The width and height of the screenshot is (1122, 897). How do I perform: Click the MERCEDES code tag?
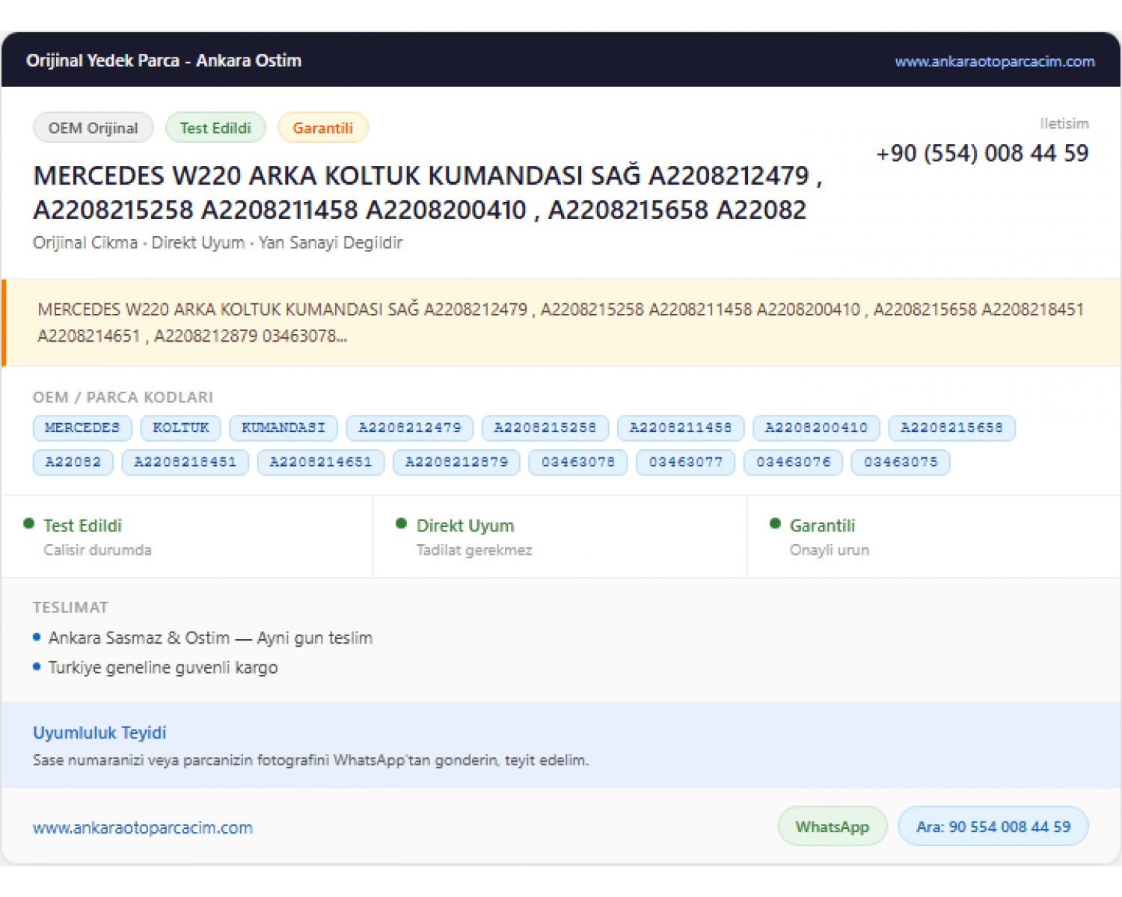pos(82,428)
